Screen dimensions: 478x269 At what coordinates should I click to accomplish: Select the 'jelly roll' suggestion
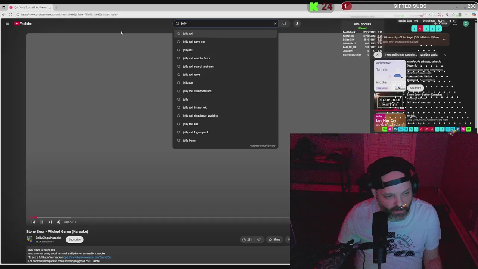pos(225,34)
